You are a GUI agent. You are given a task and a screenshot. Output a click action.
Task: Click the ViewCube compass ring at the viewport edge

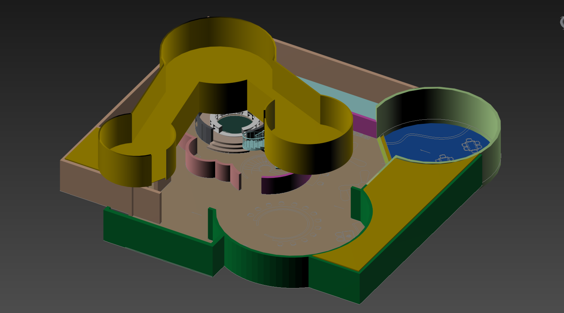[562, 22]
